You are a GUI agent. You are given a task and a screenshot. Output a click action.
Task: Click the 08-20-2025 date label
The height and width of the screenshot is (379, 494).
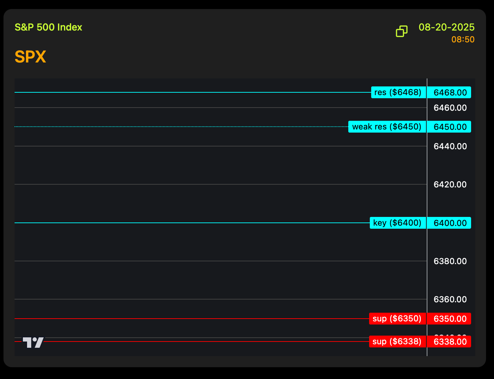(446, 27)
